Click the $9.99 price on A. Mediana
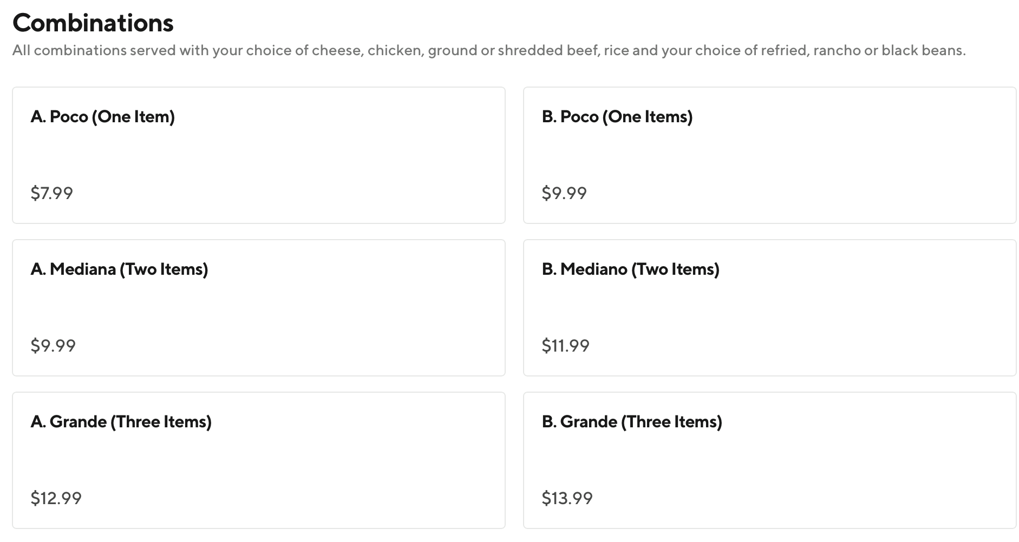This screenshot has width=1019, height=542. coord(53,346)
